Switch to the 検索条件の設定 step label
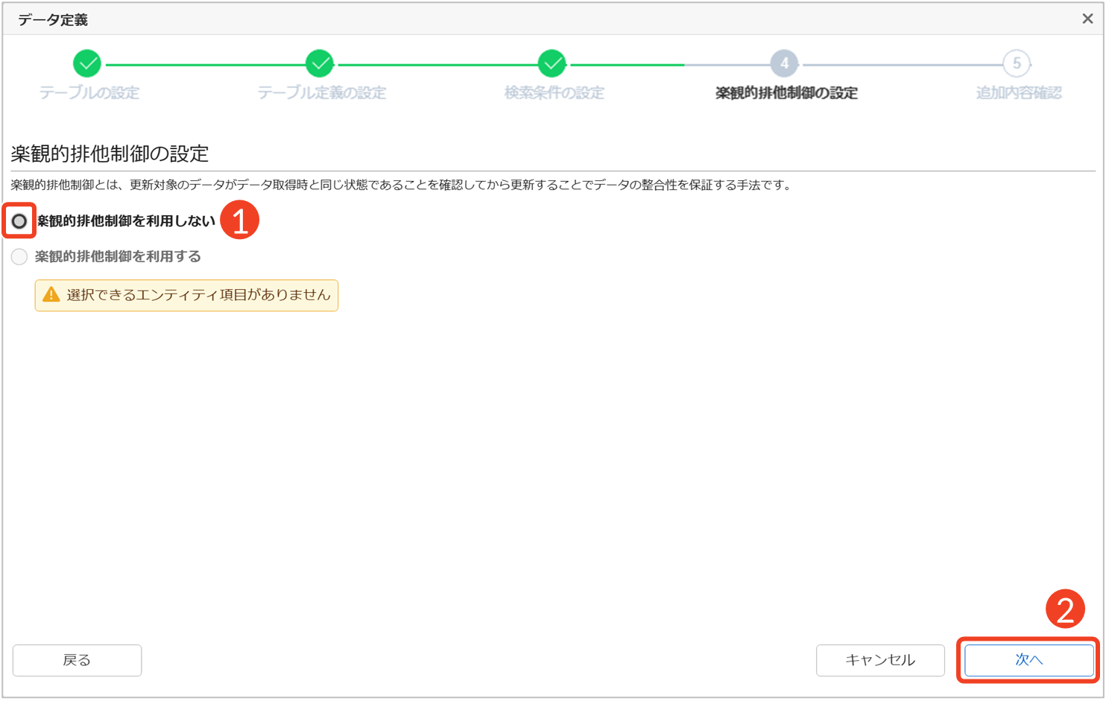Image resolution: width=1106 pixels, height=704 pixels. (x=554, y=93)
